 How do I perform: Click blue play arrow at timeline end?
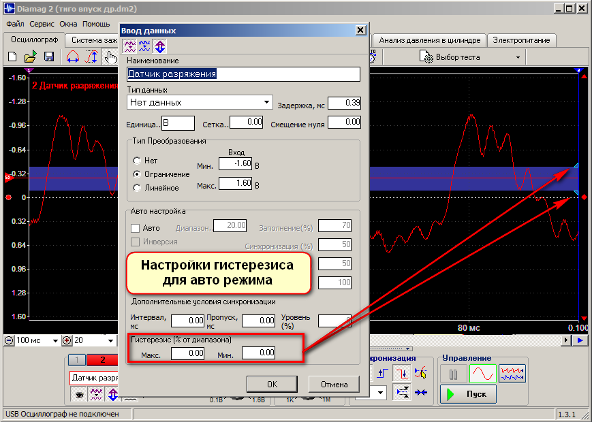click(580, 340)
